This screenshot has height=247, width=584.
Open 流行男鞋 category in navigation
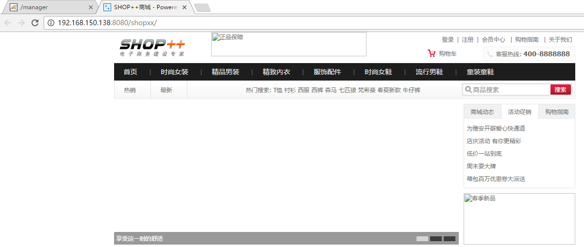pos(429,72)
